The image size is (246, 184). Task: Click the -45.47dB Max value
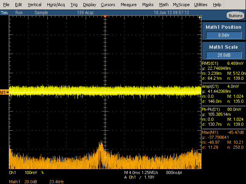point(236,132)
